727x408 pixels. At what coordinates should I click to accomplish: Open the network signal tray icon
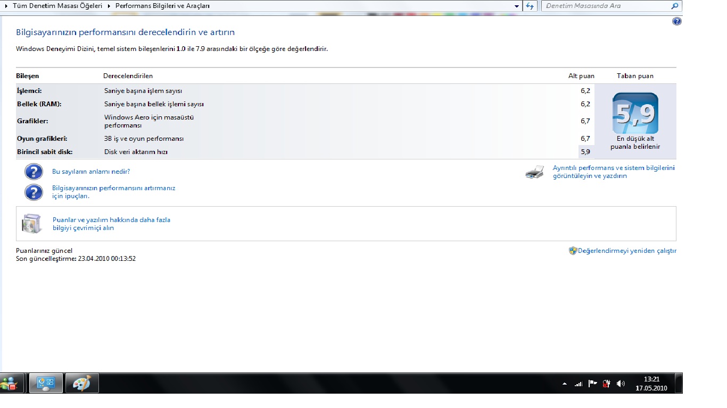click(x=579, y=384)
